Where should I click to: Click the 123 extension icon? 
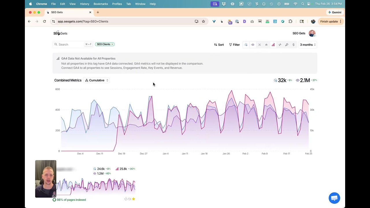[x=260, y=21]
